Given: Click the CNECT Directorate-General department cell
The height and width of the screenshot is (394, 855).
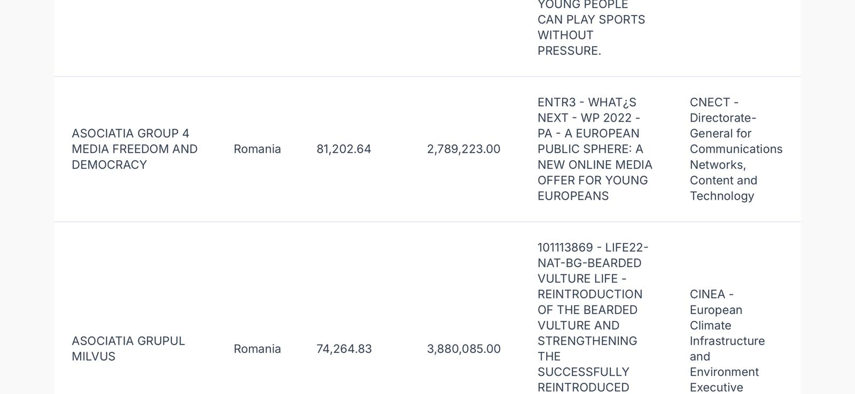Looking at the screenshot, I should click(736, 149).
